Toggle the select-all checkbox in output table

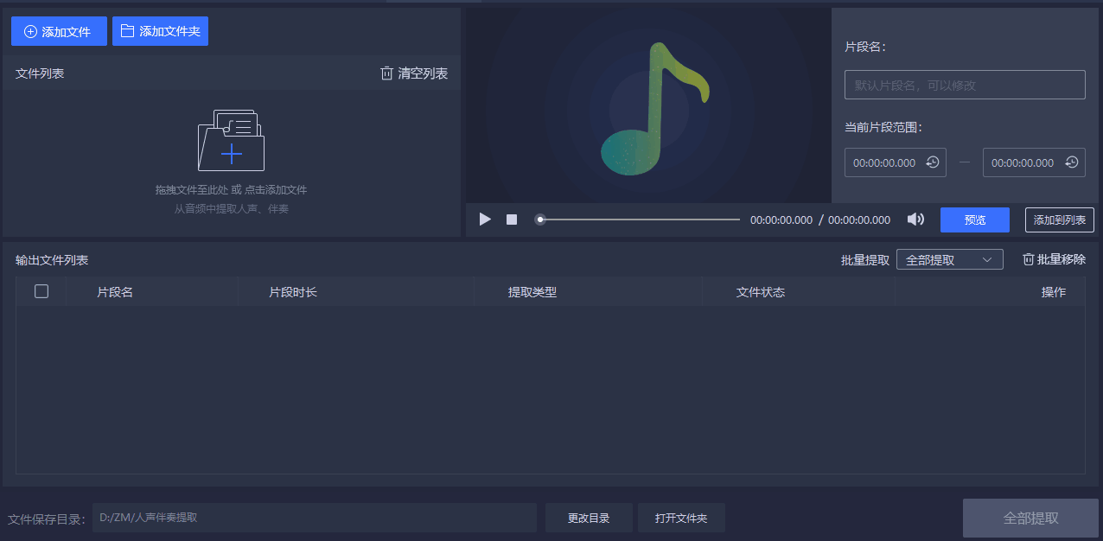tap(41, 291)
